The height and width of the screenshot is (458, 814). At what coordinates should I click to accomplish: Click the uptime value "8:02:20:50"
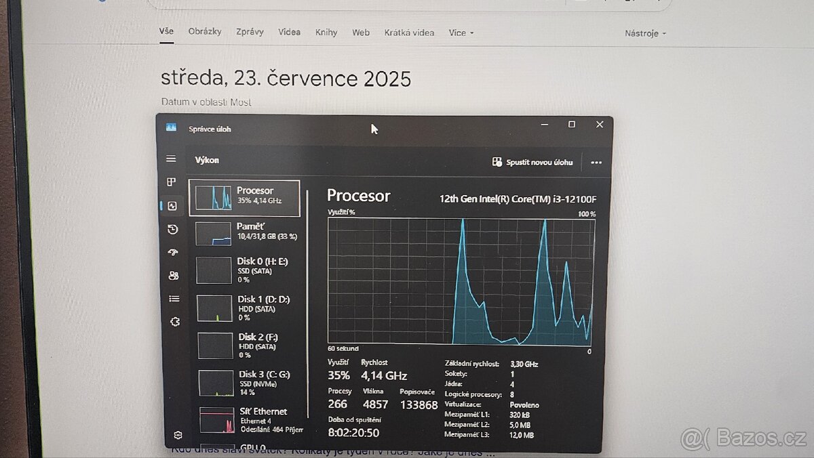point(354,432)
